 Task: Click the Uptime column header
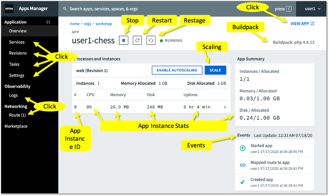(x=191, y=95)
